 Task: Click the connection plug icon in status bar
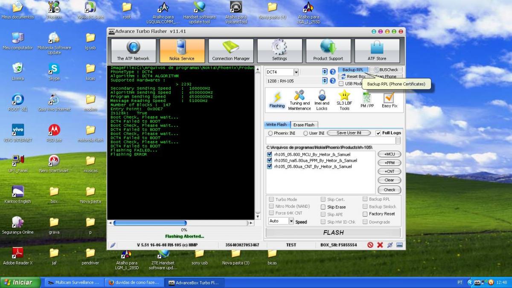click(x=390, y=245)
